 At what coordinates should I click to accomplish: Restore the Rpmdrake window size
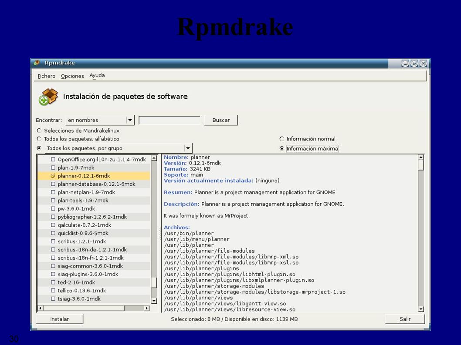414,63
